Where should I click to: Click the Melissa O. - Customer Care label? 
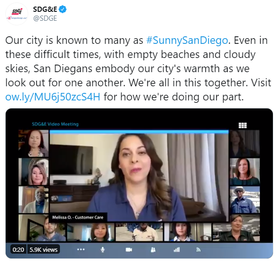pos(78,217)
